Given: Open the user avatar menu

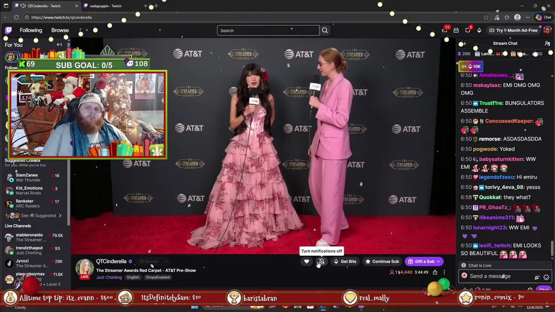Looking at the screenshot, I should coord(547,30).
